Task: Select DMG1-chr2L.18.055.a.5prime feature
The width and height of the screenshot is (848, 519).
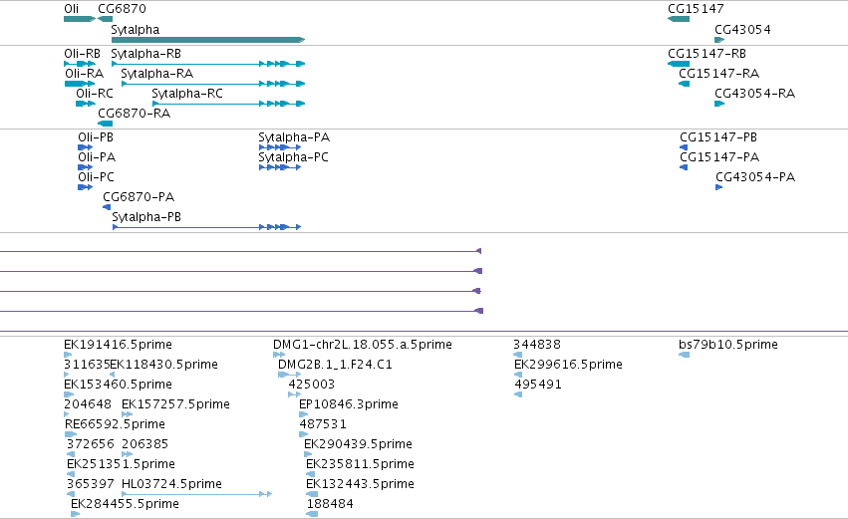Action: (x=279, y=356)
